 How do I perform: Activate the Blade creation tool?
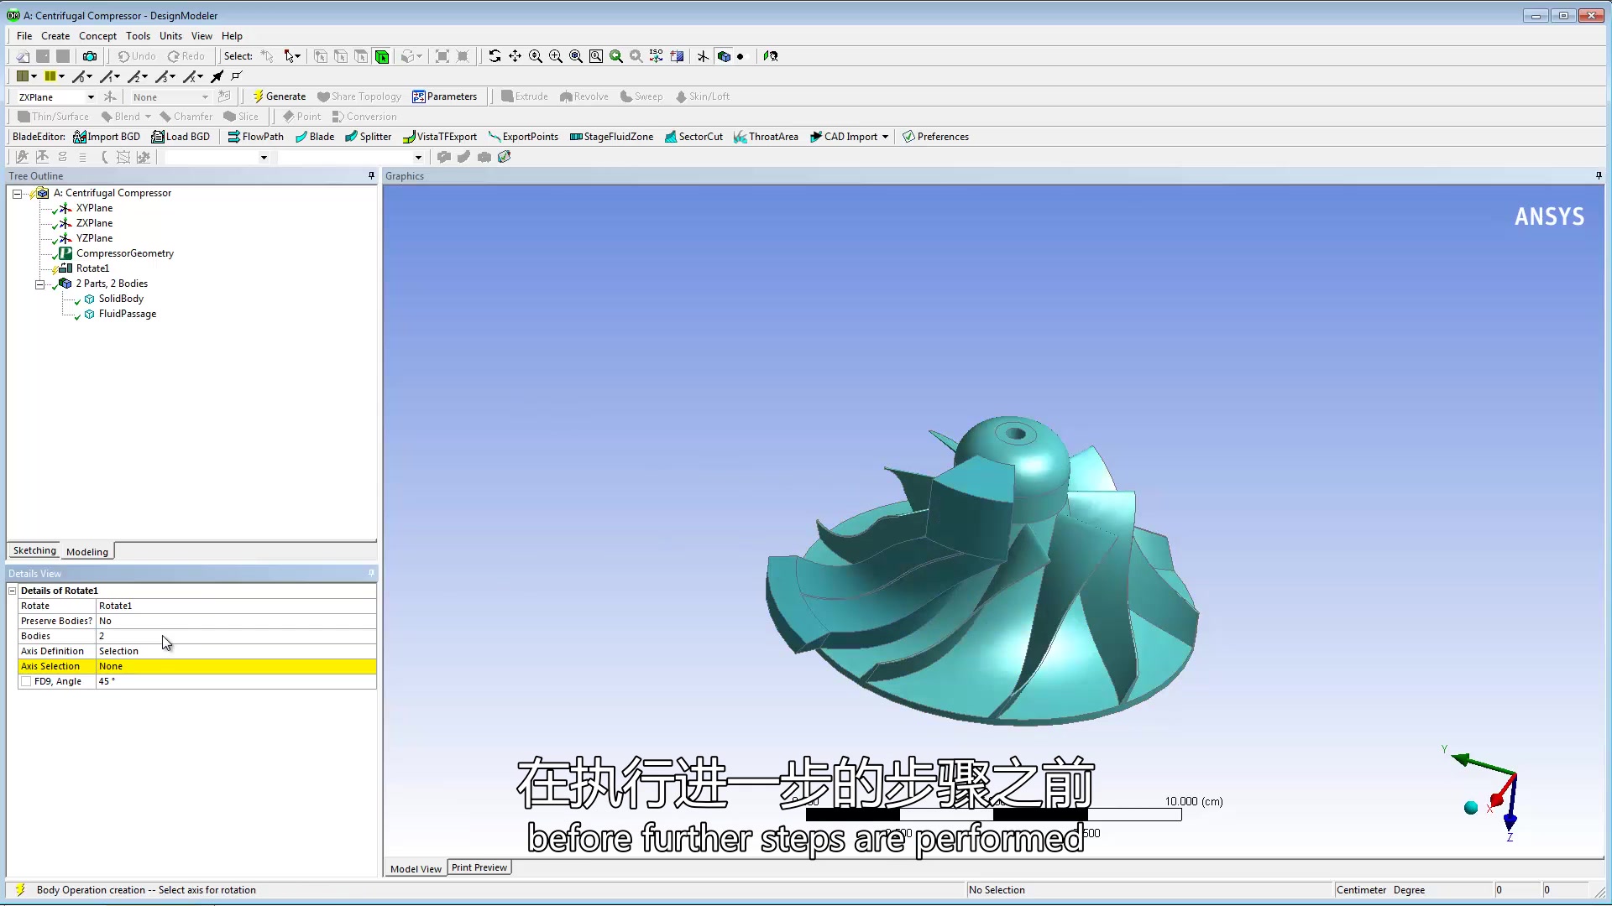coord(315,136)
